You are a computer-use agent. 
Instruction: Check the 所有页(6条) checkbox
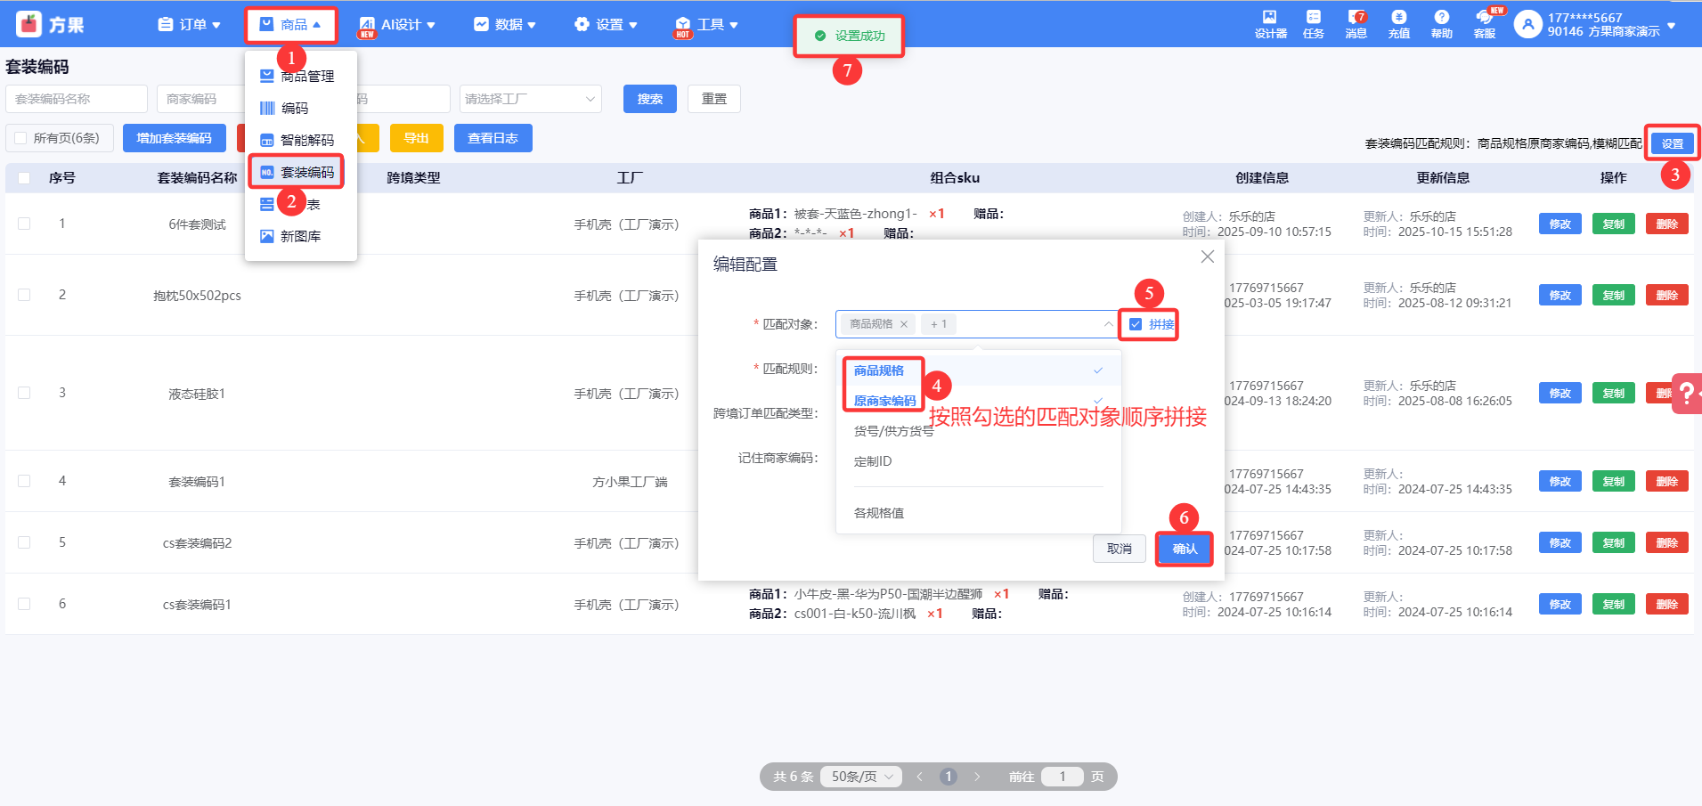pos(20,138)
